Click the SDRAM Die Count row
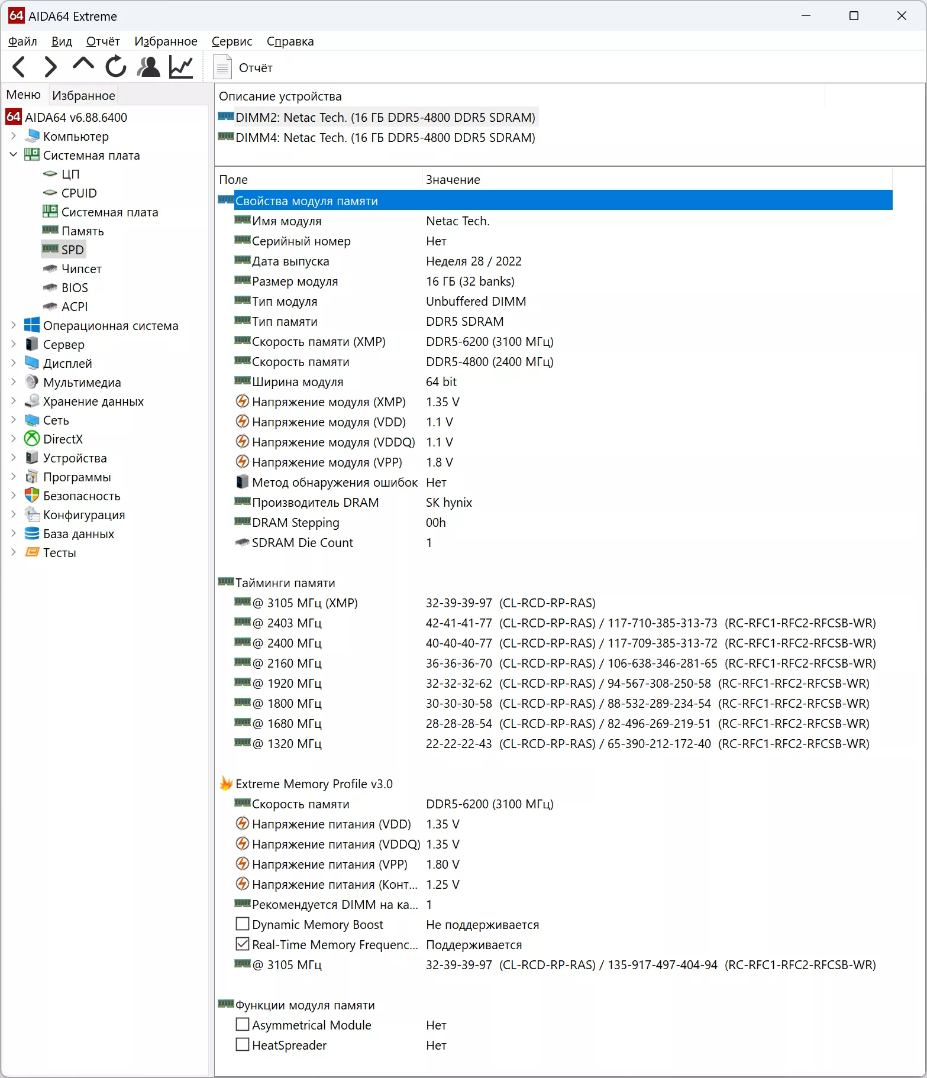The width and height of the screenshot is (927, 1078). point(555,542)
